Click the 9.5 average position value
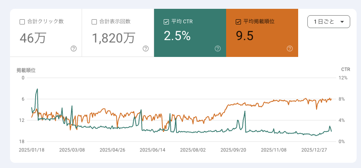 pyautogui.click(x=245, y=36)
